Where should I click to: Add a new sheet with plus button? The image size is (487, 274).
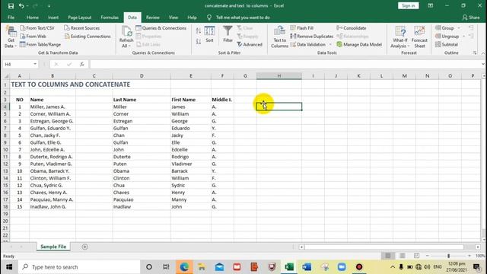pyautogui.click(x=84, y=247)
